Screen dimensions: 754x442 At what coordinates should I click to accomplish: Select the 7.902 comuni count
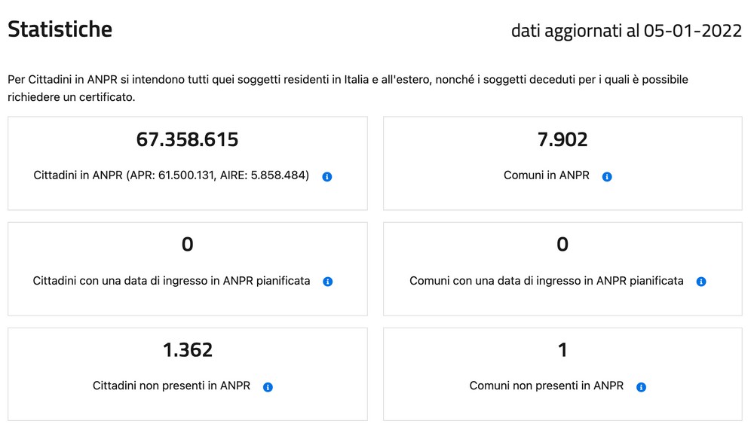point(562,139)
